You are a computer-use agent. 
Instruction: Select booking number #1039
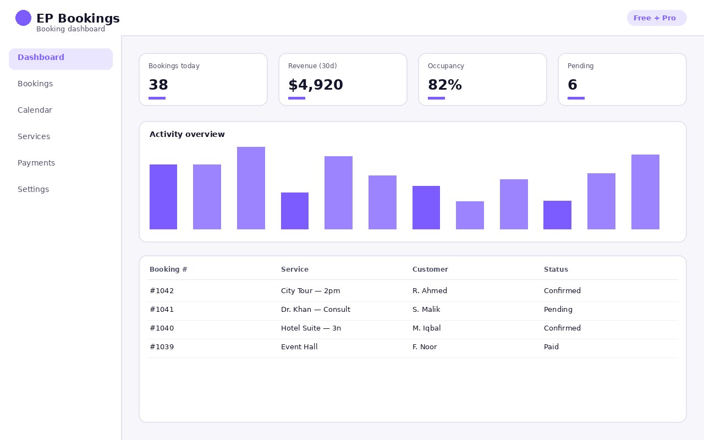pos(162,347)
